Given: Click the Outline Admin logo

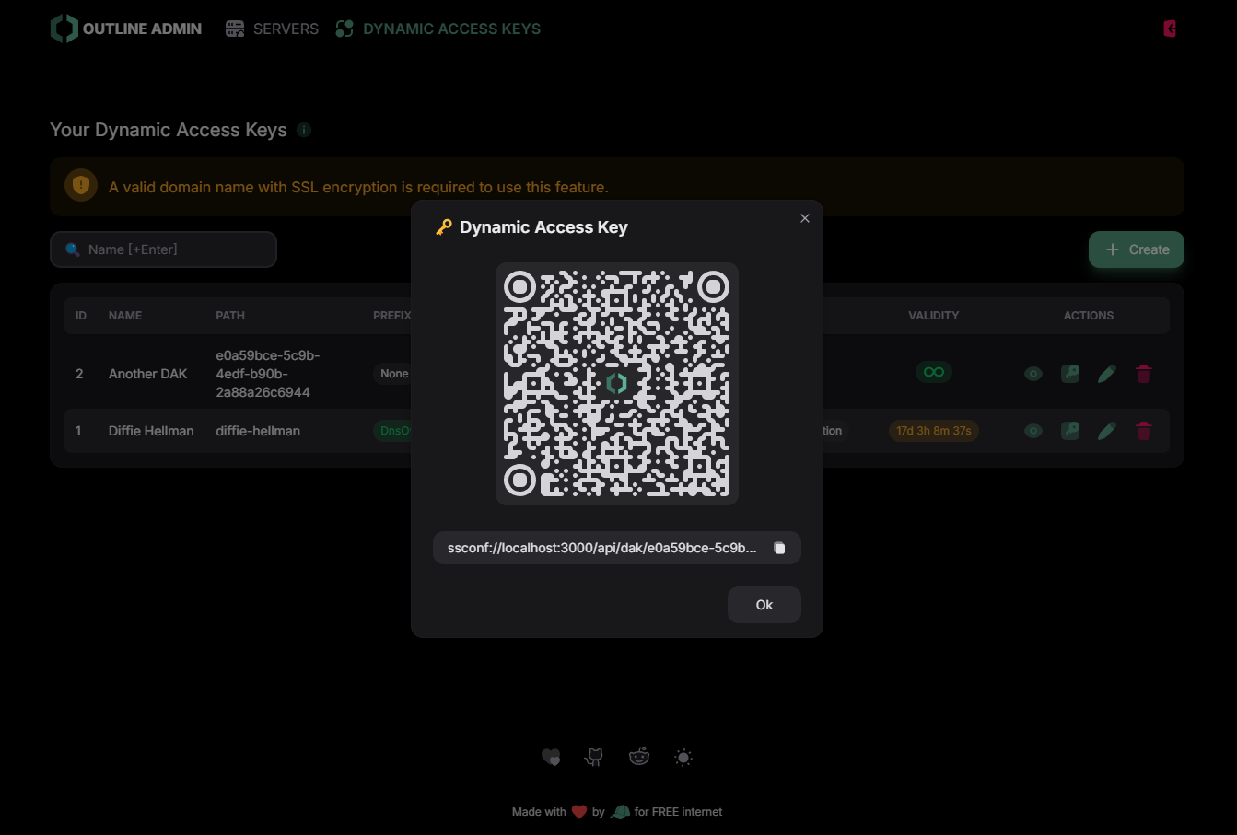Looking at the screenshot, I should tap(125, 29).
